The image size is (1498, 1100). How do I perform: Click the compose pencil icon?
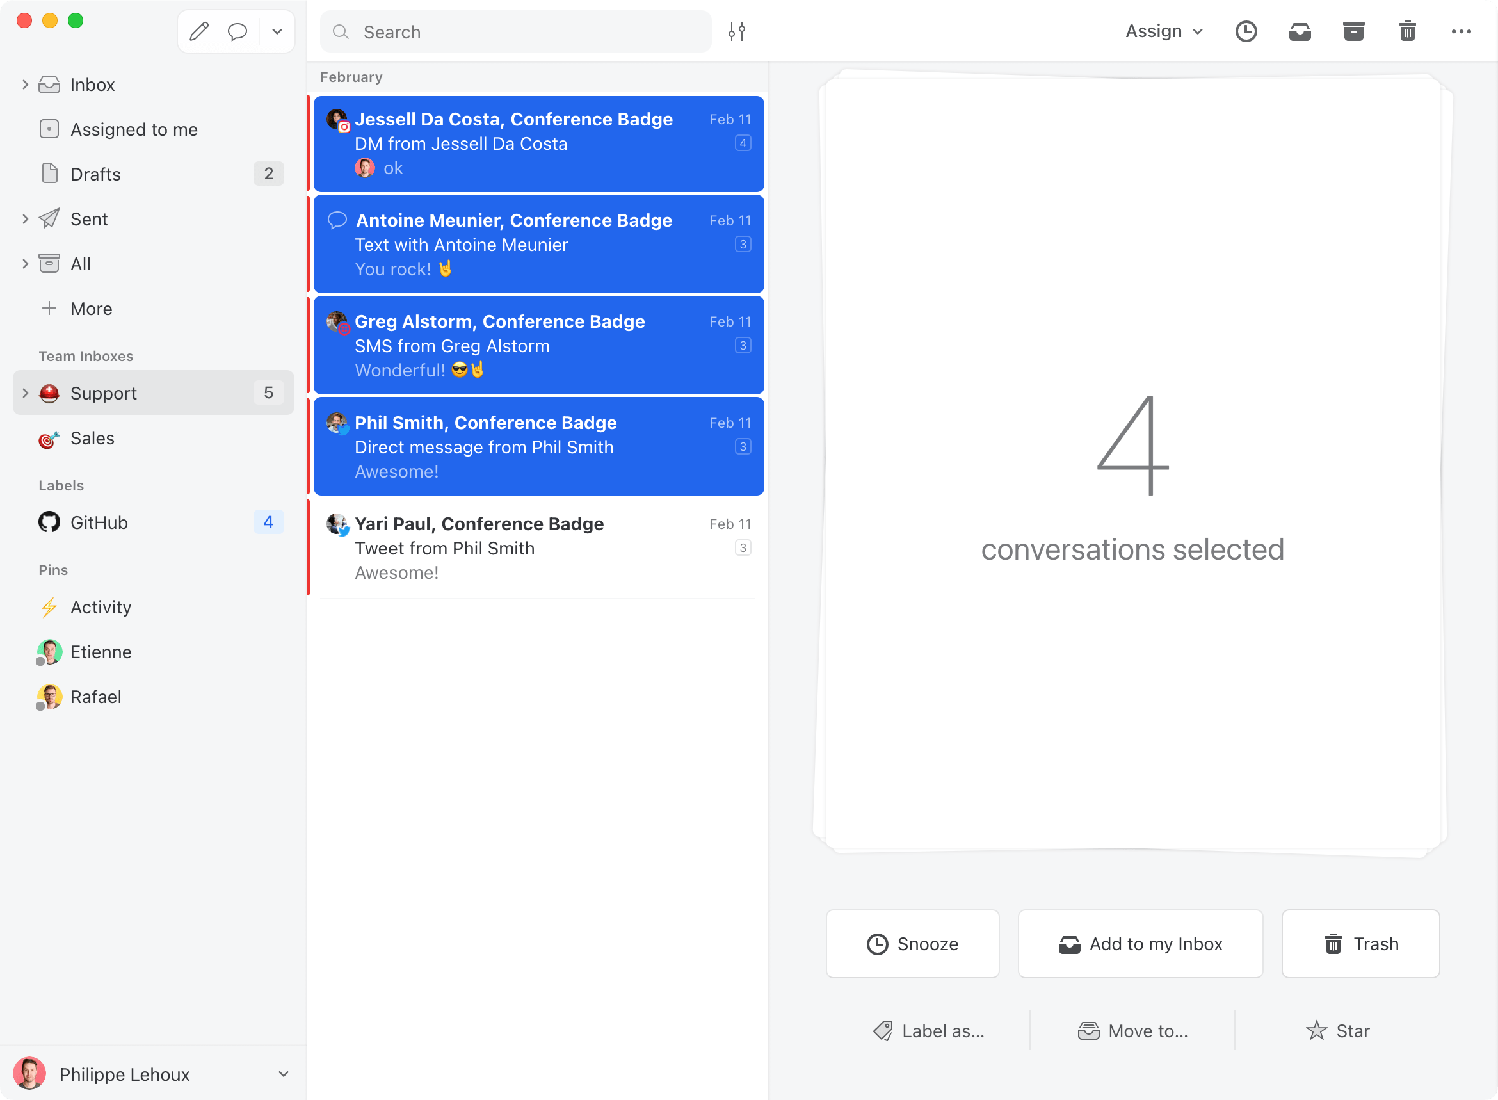(x=199, y=31)
